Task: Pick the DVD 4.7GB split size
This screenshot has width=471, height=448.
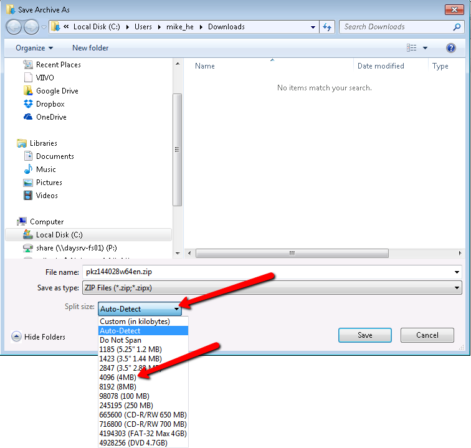Action: coord(134,443)
